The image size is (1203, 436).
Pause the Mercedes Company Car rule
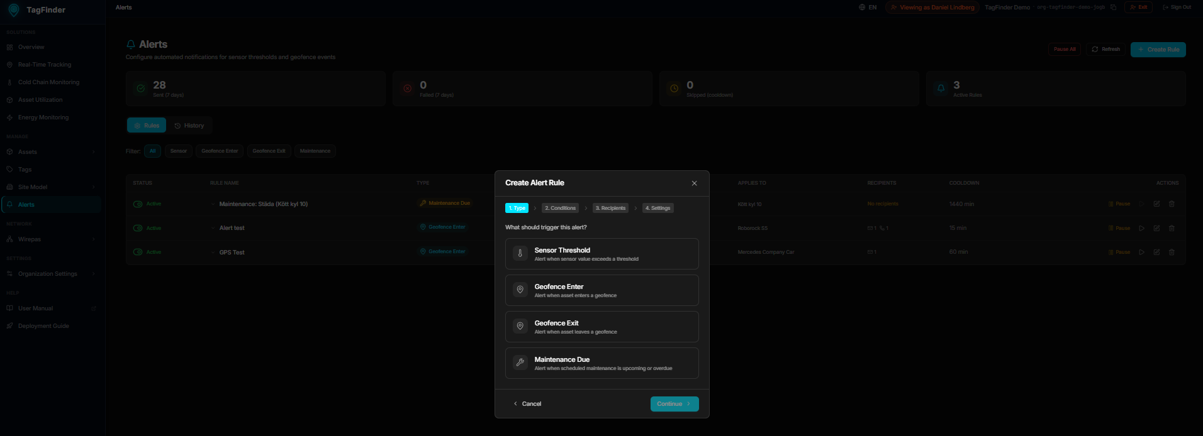pyautogui.click(x=1119, y=252)
